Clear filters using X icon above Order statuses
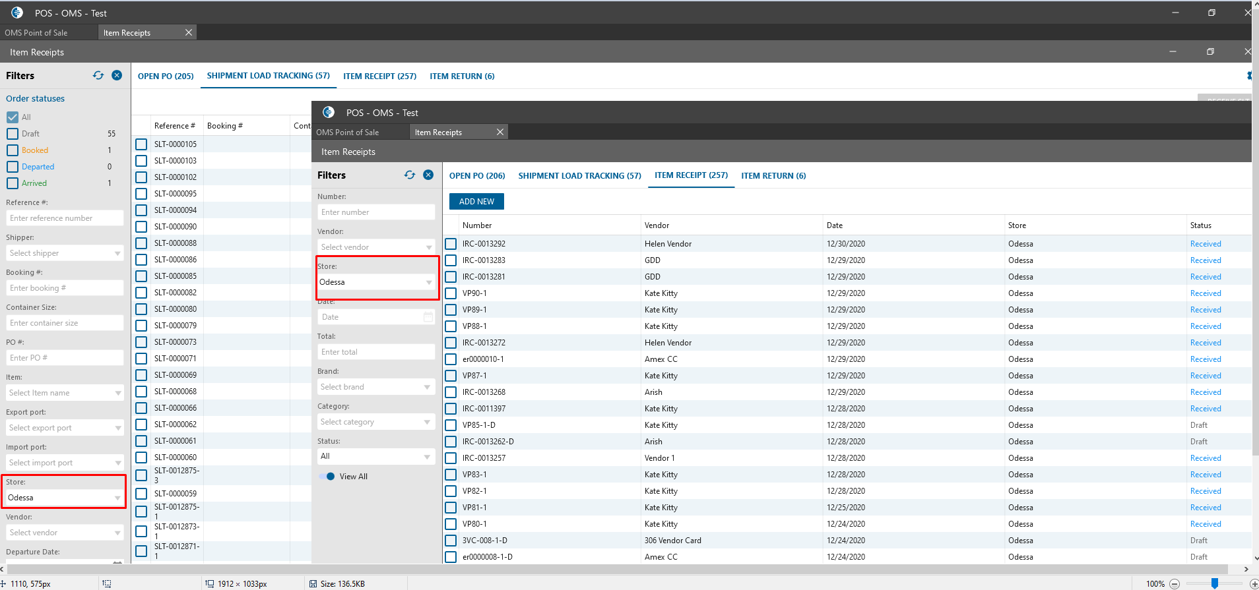1259x590 pixels. click(117, 76)
